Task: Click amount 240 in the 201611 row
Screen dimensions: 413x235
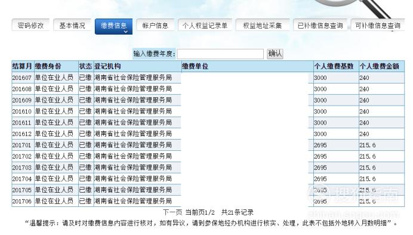Action: [364, 123]
